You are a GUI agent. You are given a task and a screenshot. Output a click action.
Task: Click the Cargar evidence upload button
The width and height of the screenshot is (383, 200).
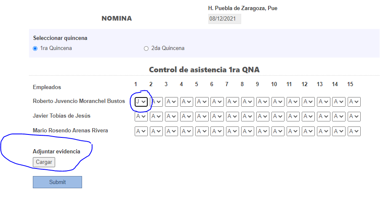[44, 162]
